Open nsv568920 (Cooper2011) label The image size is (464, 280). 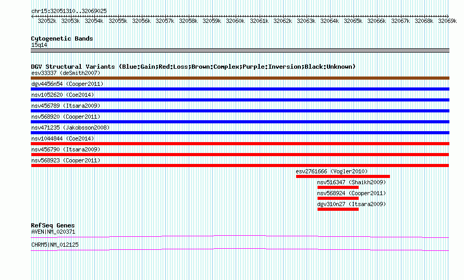(x=66, y=117)
